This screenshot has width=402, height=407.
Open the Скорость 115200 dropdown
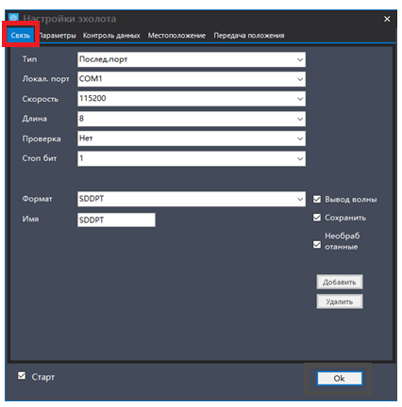click(x=192, y=99)
